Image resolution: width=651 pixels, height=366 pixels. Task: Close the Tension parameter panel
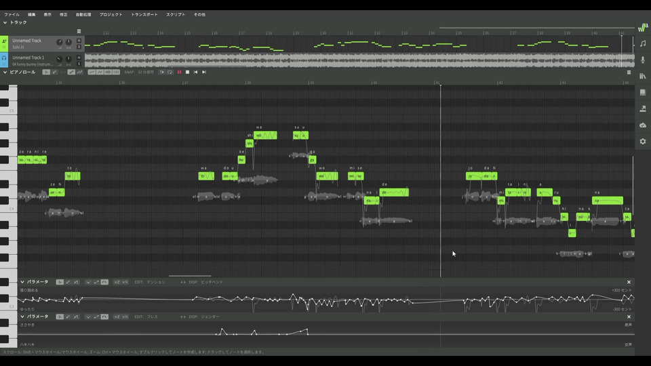[629, 282]
